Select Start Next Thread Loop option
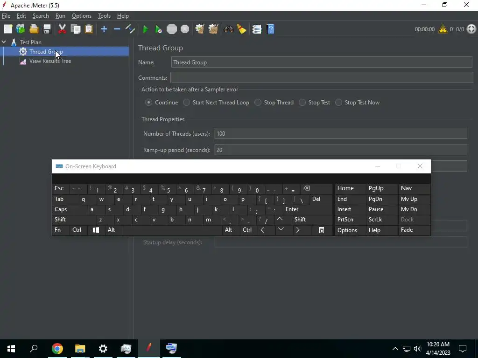 tap(186, 103)
